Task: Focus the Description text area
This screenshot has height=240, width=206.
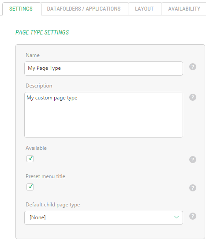Action: [x=104, y=115]
